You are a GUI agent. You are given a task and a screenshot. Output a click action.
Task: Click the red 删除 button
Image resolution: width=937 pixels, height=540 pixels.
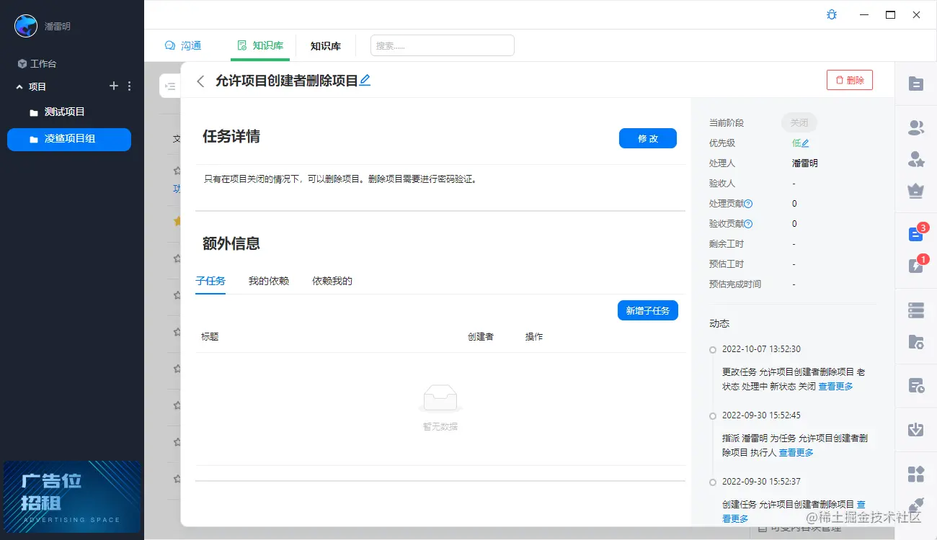click(850, 80)
